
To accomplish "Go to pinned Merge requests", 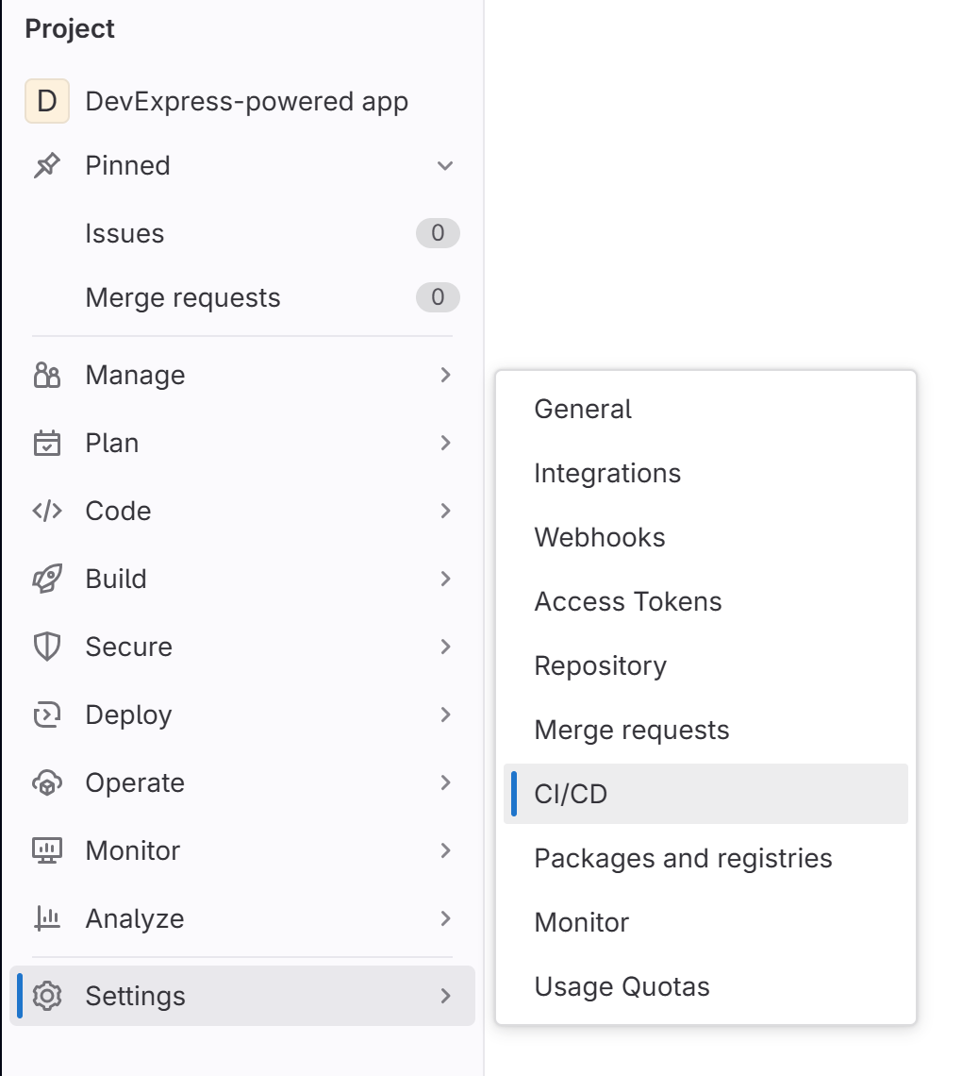I will [183, 298].
